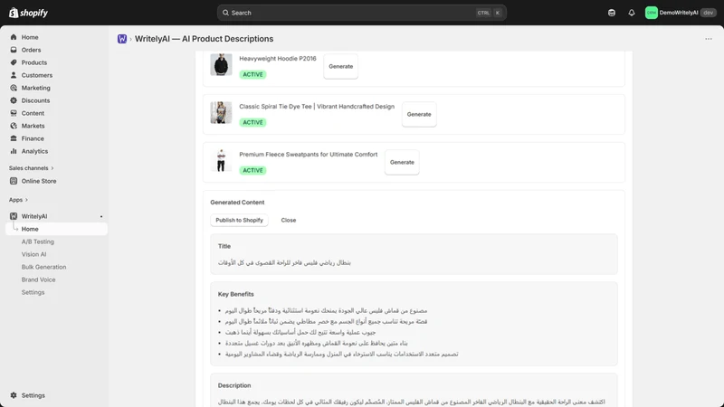Click the Markets globe icon

pyautogui.click(x=14, y=126)
